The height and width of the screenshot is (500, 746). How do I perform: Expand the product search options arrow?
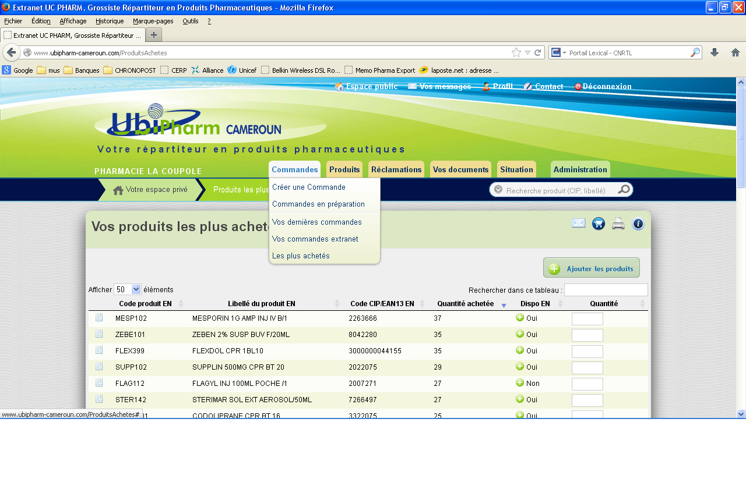(x=498, y=190)
